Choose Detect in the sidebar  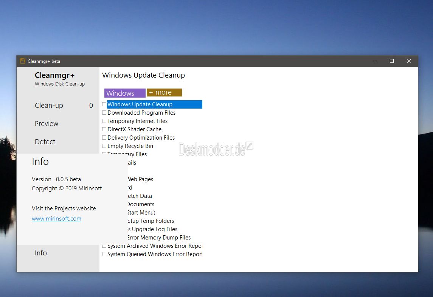[x=45, y=142]
